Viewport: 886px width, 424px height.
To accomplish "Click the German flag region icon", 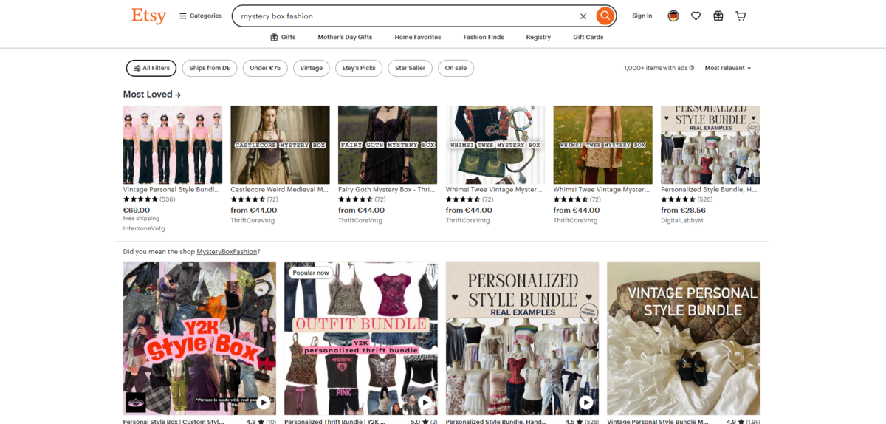I will 673,16.
